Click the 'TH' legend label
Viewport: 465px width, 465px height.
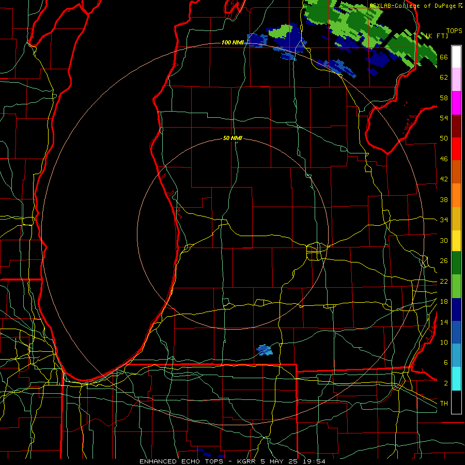click(x=444, y=404)
